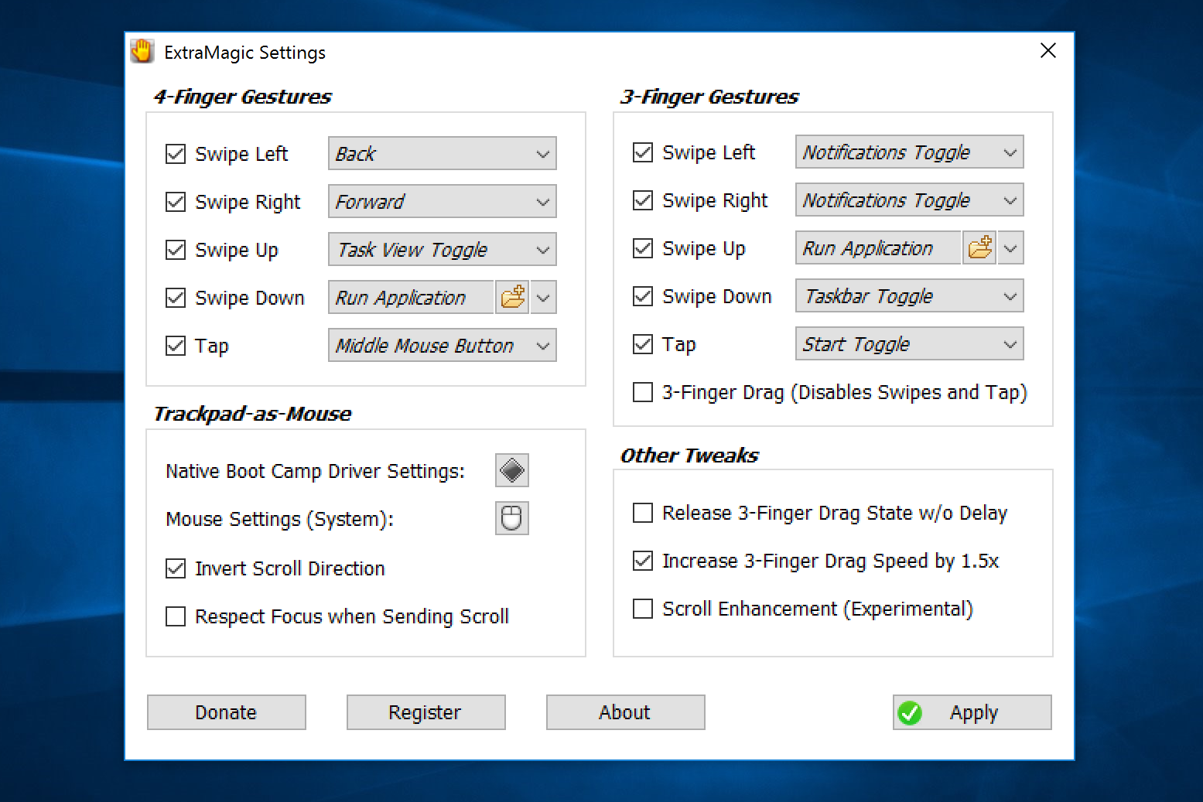
Task: Click green checkmark icon on Apply button
Action: coord(910,712)
